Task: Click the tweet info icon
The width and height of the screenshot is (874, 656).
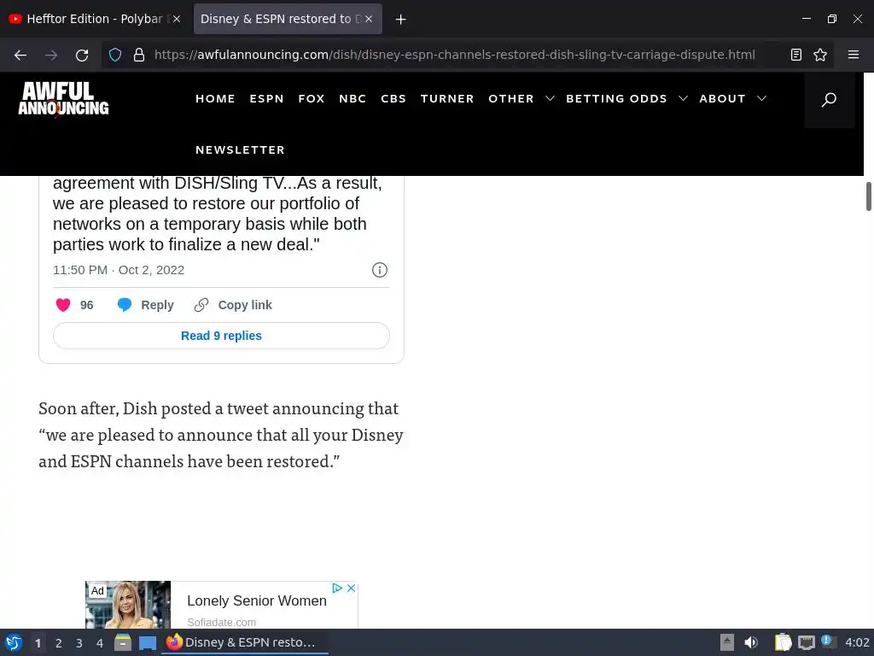Action: tap(380, 270)
